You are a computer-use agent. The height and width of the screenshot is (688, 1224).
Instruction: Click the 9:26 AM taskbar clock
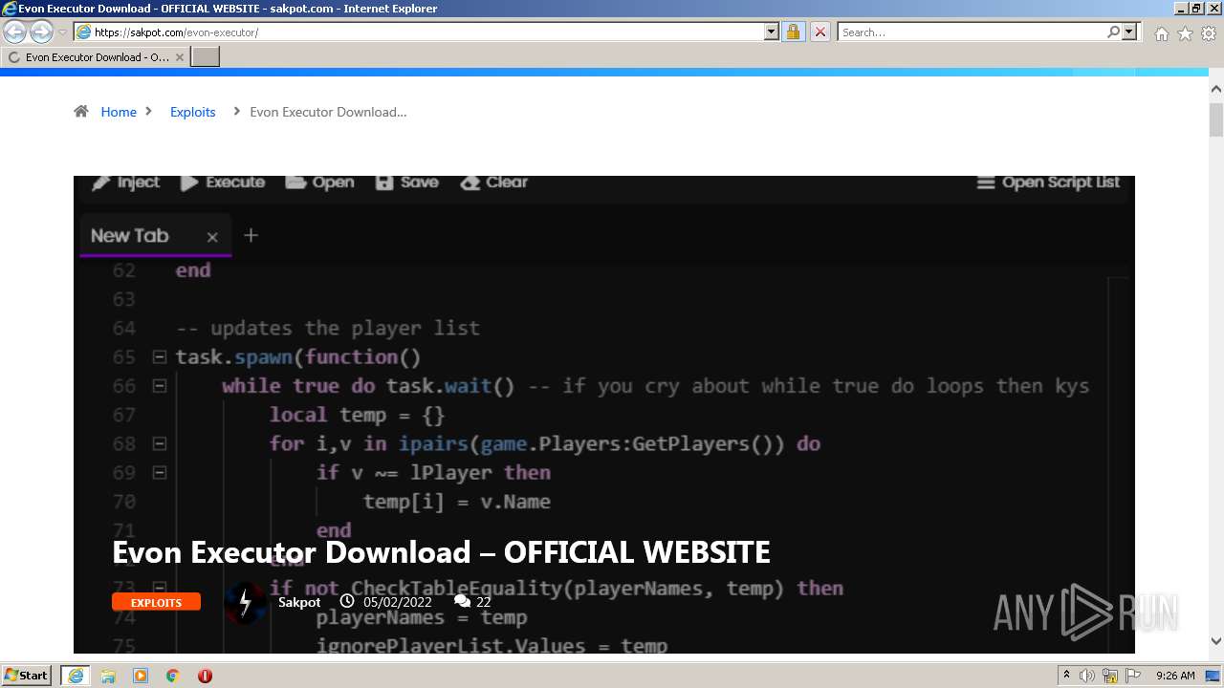(x=1175, y=676)
